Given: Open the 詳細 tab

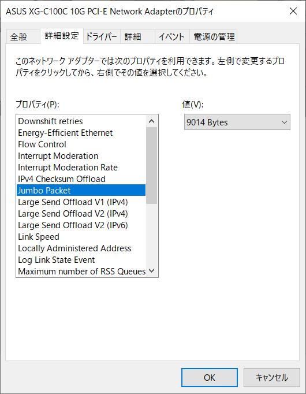Looking at the screenshot, I should (137, 37).
